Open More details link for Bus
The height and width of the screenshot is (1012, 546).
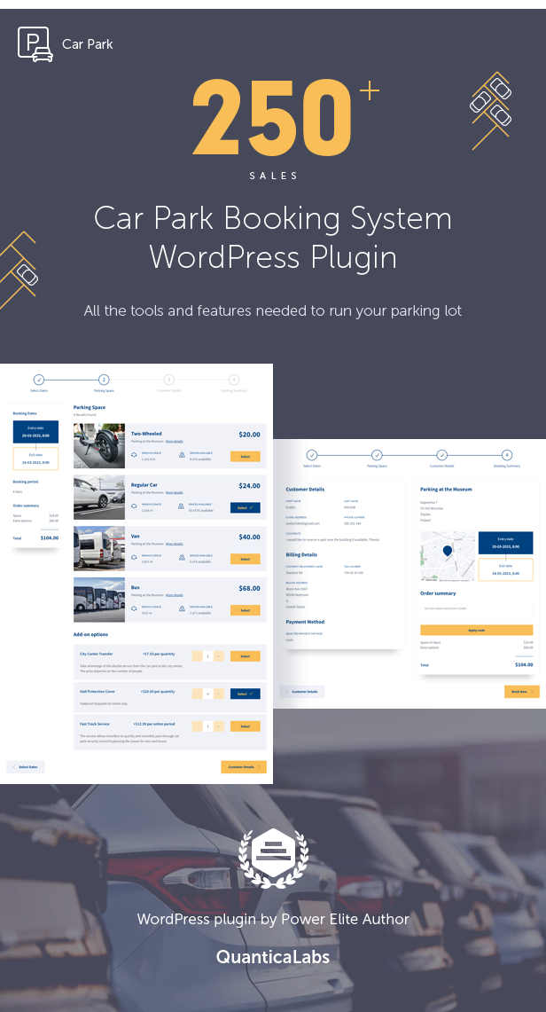[174, 594]
